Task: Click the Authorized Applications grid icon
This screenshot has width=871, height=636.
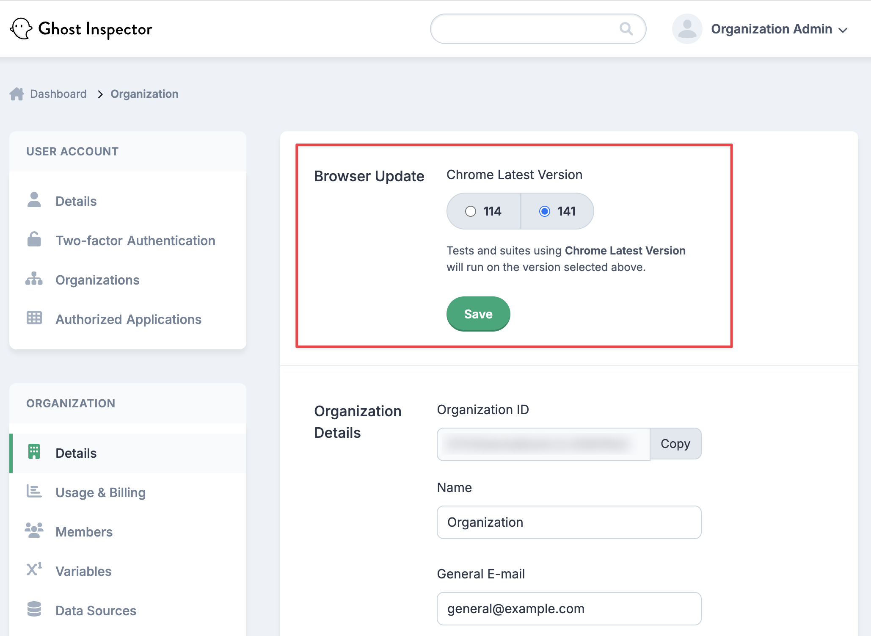Action: point(34,318)
